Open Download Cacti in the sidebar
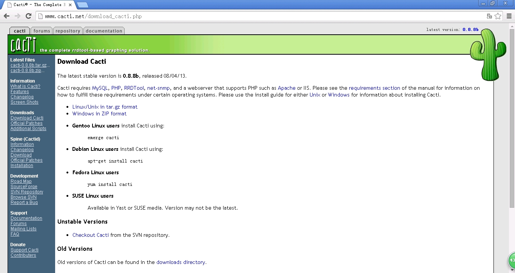The width and height of the screenshot is (515, 273). 27,118
